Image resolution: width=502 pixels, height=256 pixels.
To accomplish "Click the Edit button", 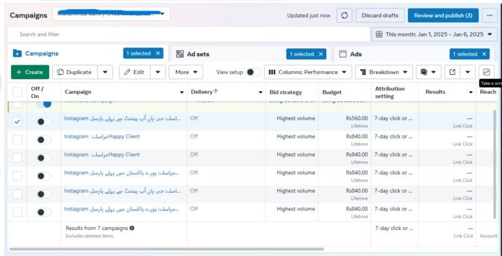I will point(135,72).
